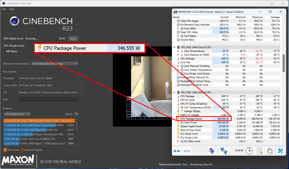289x169 pixels.
Task: Stop the running multi core test
Action: tap(73, 38)
